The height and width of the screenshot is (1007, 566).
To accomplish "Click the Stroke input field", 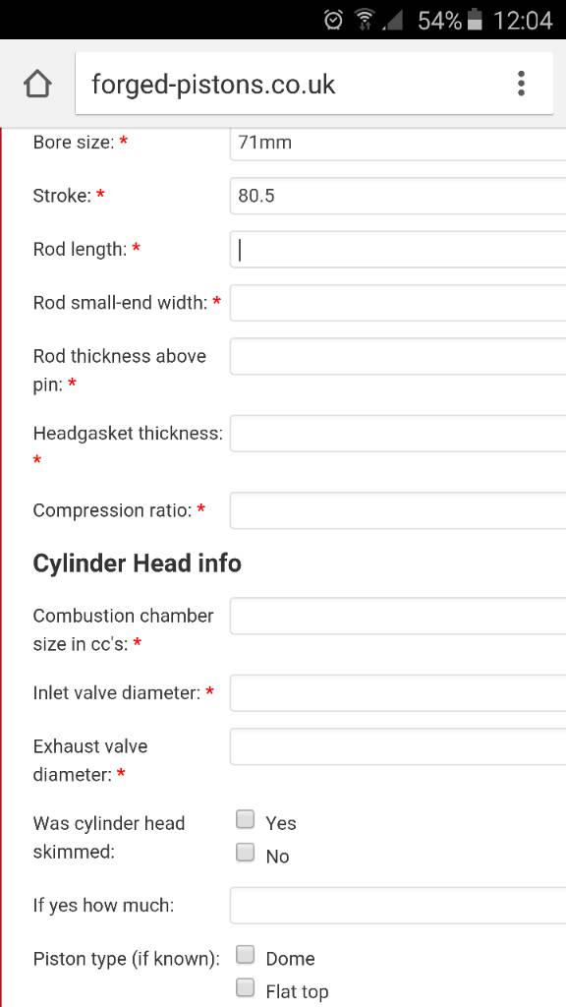I will [x=398, y=196].
